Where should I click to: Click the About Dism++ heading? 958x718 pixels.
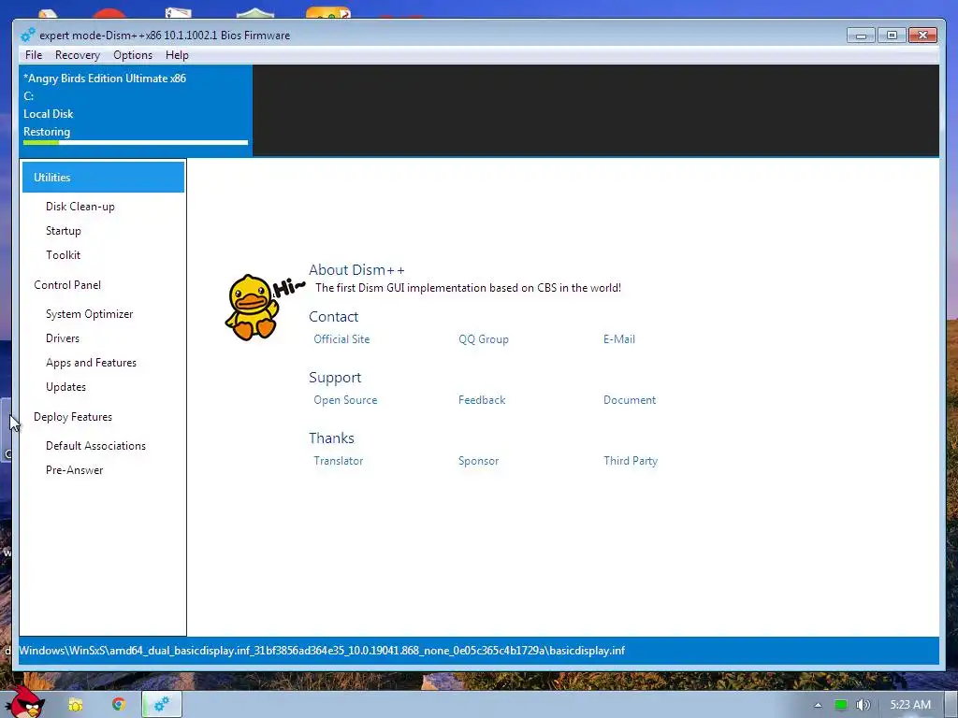(356, 270)
